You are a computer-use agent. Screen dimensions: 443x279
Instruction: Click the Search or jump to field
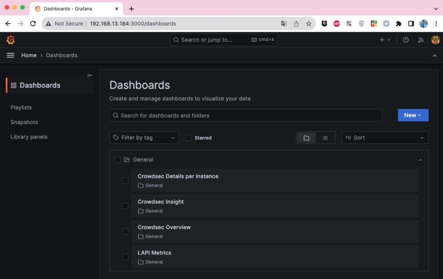(224, 40)
